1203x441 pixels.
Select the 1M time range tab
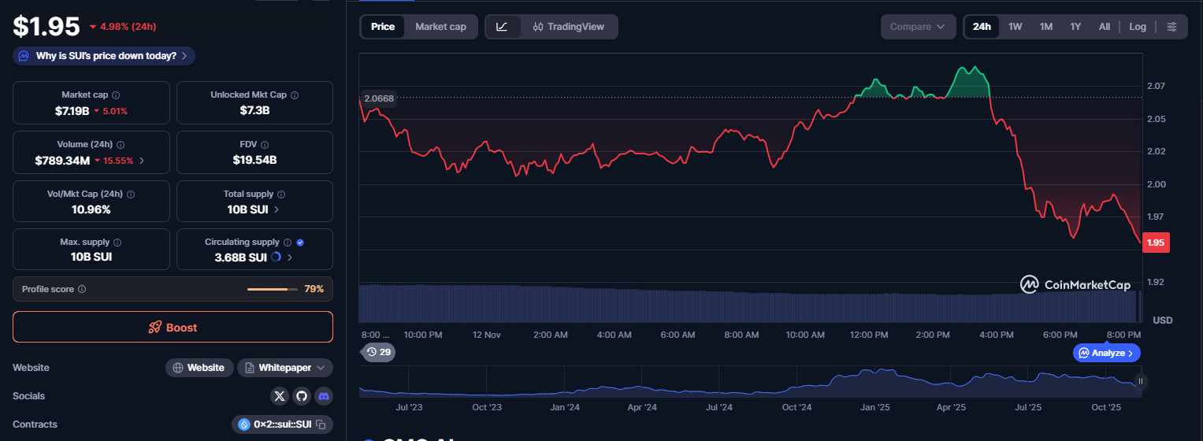click(1046, 27)
